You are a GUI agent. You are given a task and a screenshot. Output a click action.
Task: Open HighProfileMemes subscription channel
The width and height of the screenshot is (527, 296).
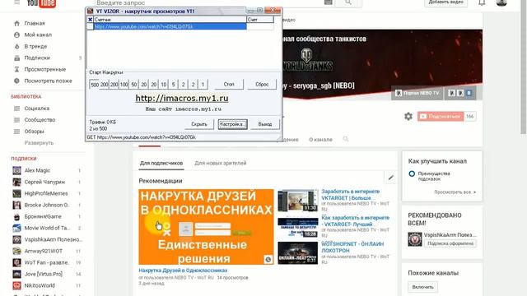pos(46,193)
